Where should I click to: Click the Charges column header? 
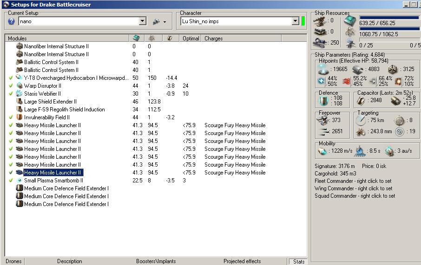[241, 39]
